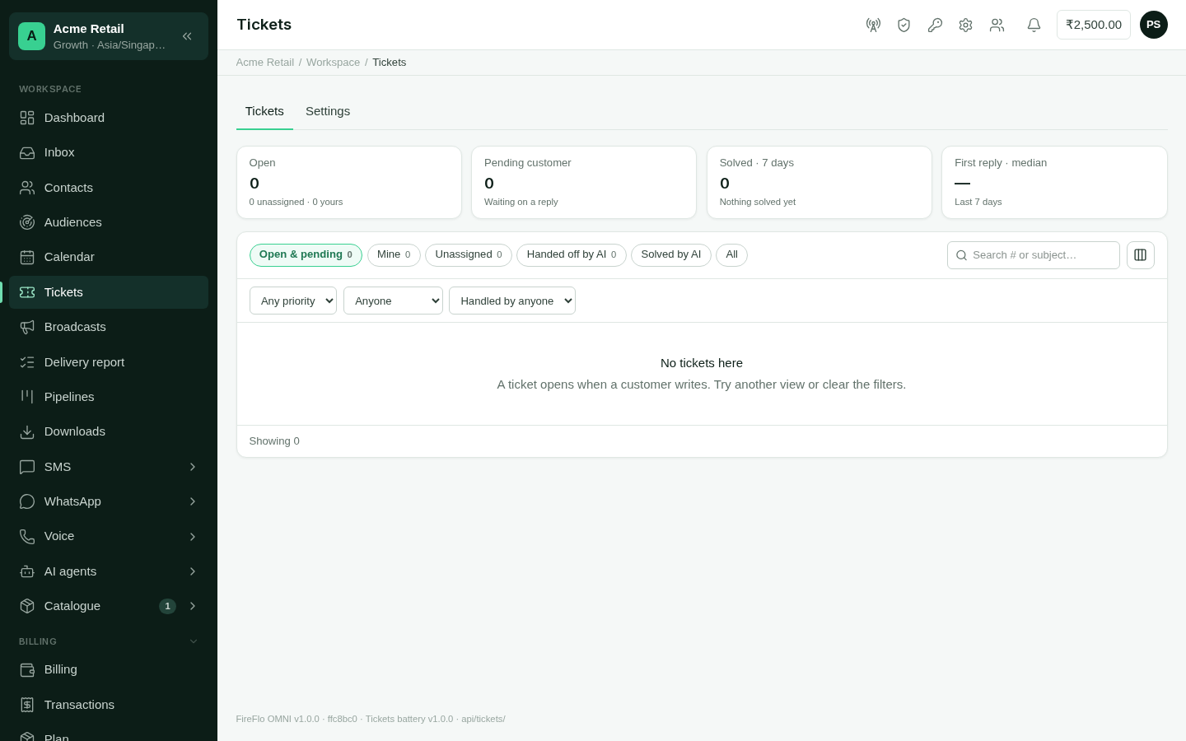Select the Mine filter chip
Screen dimensions: 1186x741
(394, 255)
